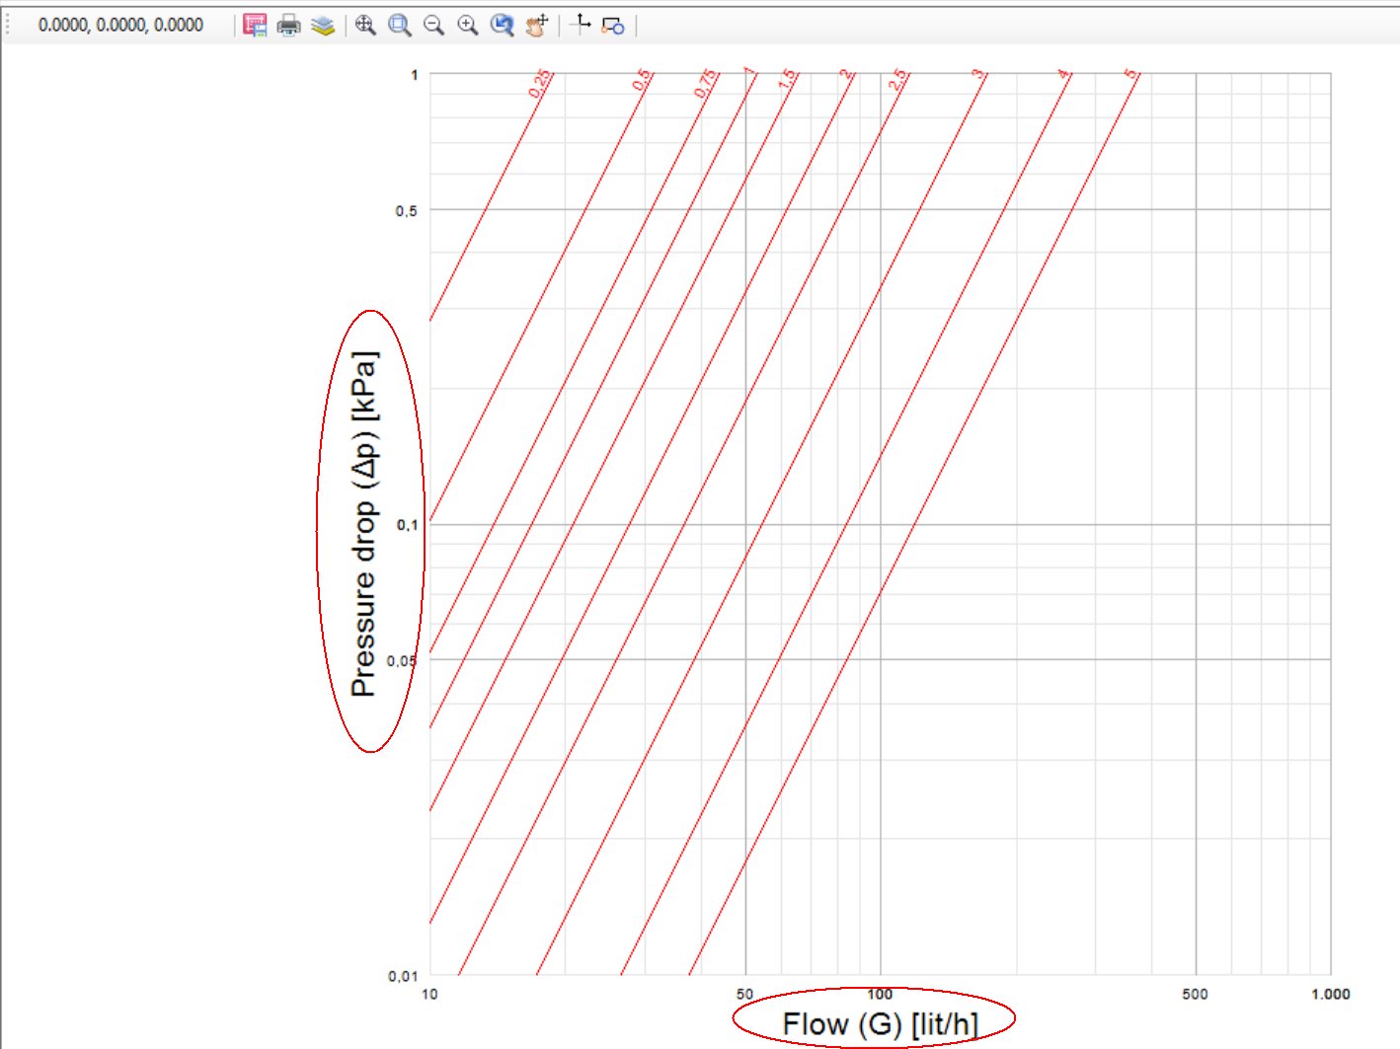Click the 1.000 label on flow axis
This screenshot has width=1400, height=1049.
(1330, 995)
